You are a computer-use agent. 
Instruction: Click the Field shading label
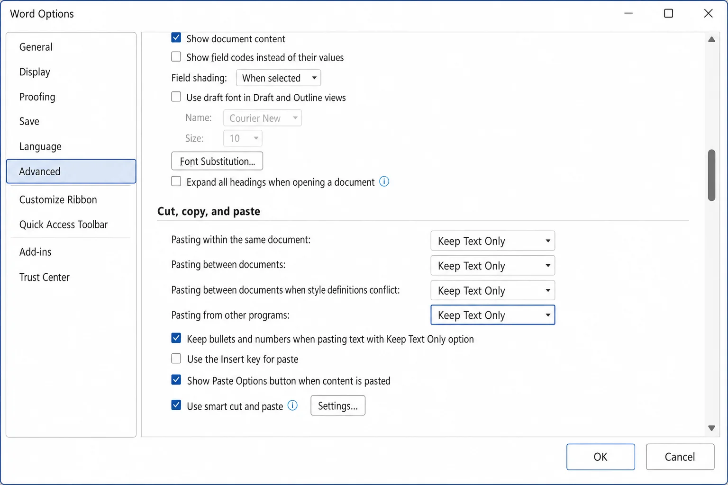(199, 78)
